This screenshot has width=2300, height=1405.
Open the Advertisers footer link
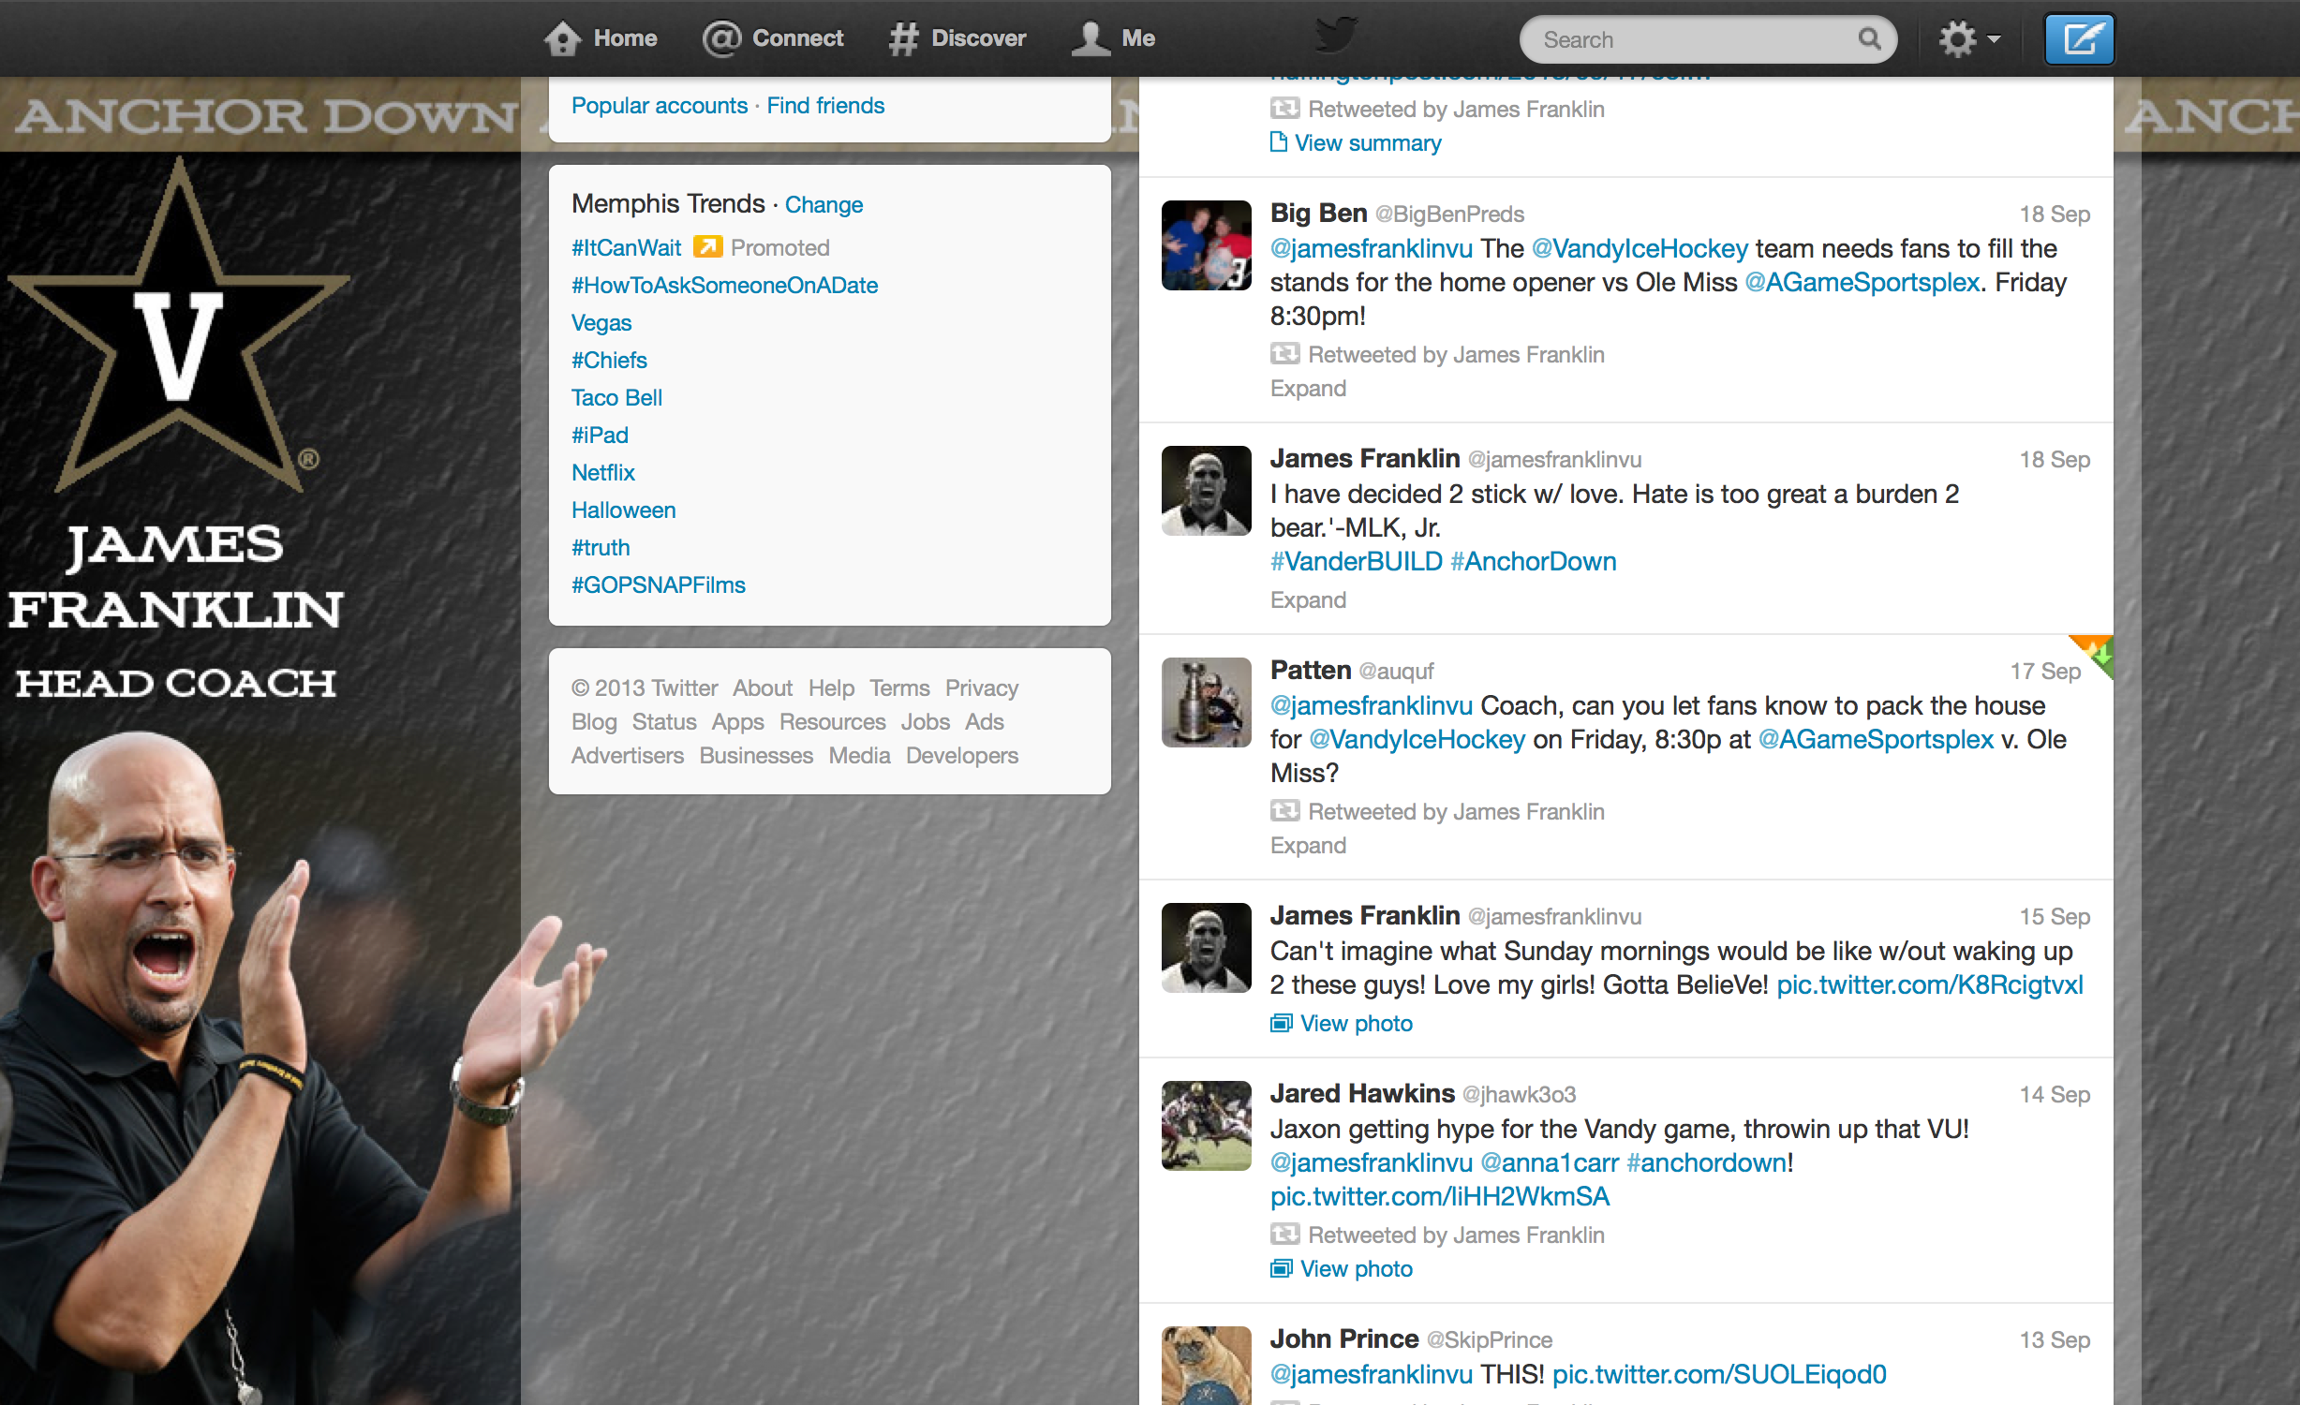628,756
